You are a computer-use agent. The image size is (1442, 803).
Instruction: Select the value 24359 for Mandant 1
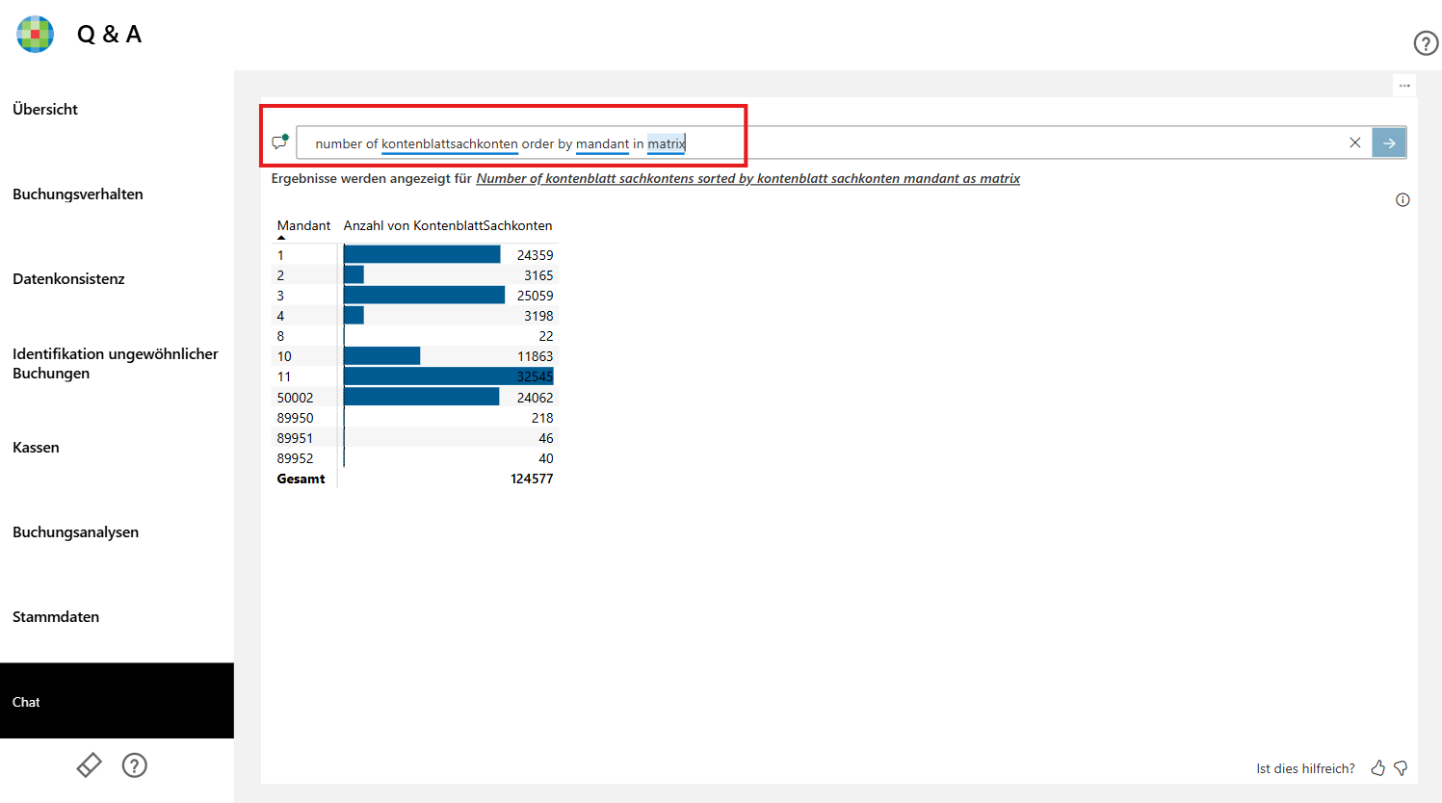point(535,255)
